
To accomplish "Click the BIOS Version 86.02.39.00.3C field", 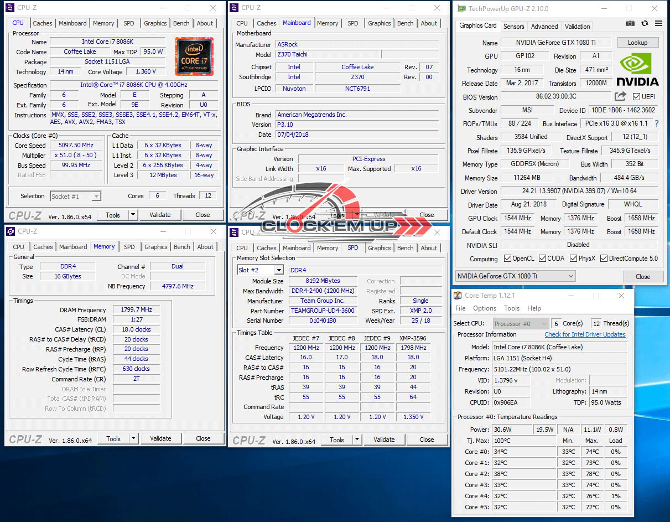I will [x=555, y=97].
